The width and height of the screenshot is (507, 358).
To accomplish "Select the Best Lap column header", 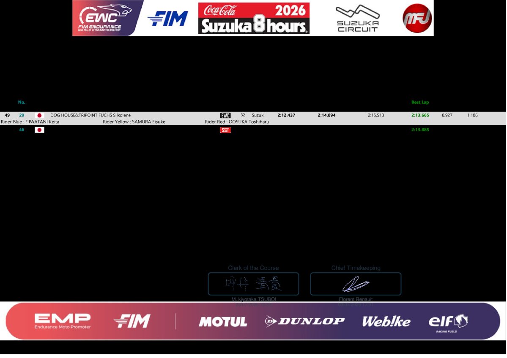I will [x=420, y=102].
